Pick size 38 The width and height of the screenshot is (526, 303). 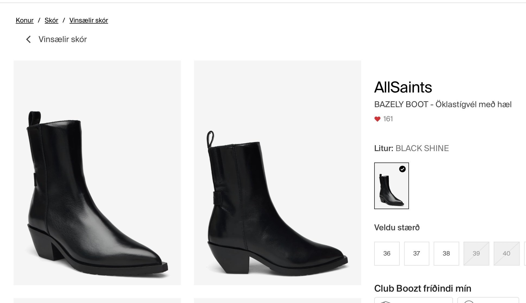click(x=446, y=253)
